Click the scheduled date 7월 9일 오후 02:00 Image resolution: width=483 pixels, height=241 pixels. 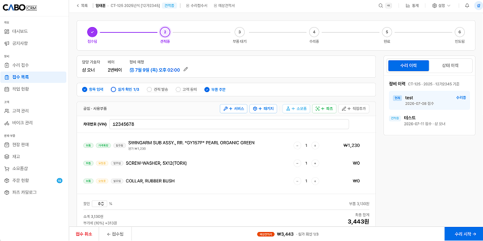click(x=155, y=70)
